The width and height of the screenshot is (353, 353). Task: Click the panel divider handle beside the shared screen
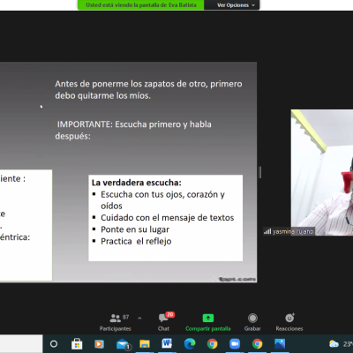coord(259,172)
